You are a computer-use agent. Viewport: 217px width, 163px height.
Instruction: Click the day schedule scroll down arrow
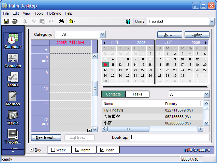(95, 130)
